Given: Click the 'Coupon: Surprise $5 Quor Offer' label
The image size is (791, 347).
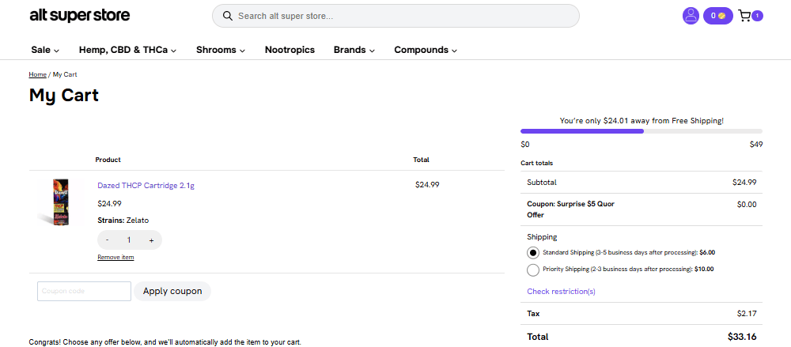Looking at the screenshot, I should coord(570,209).
